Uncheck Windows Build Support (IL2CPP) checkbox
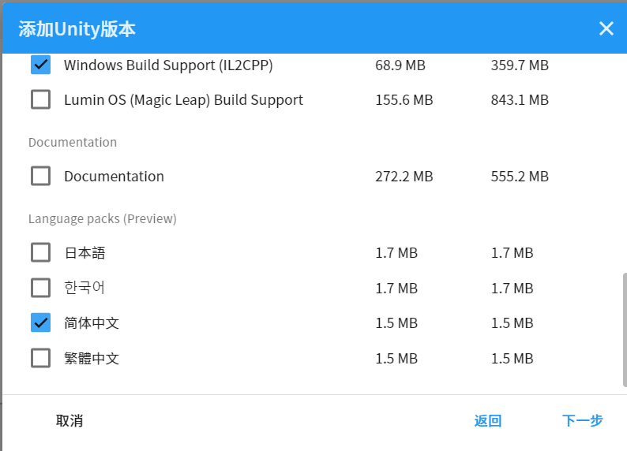 click(40, 65)
